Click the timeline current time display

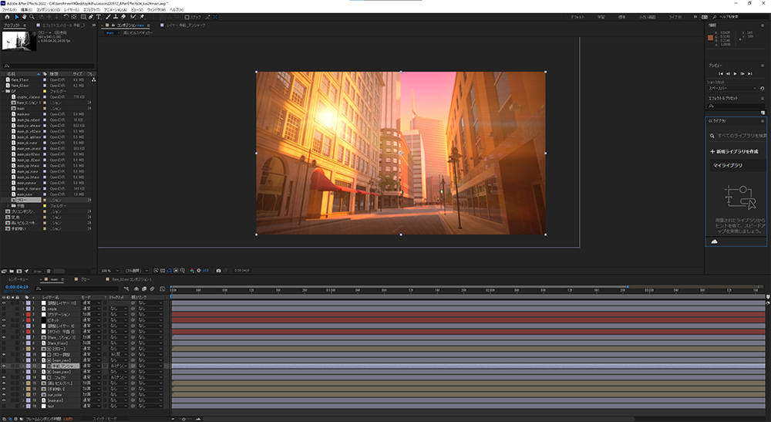tap(17, 287)
